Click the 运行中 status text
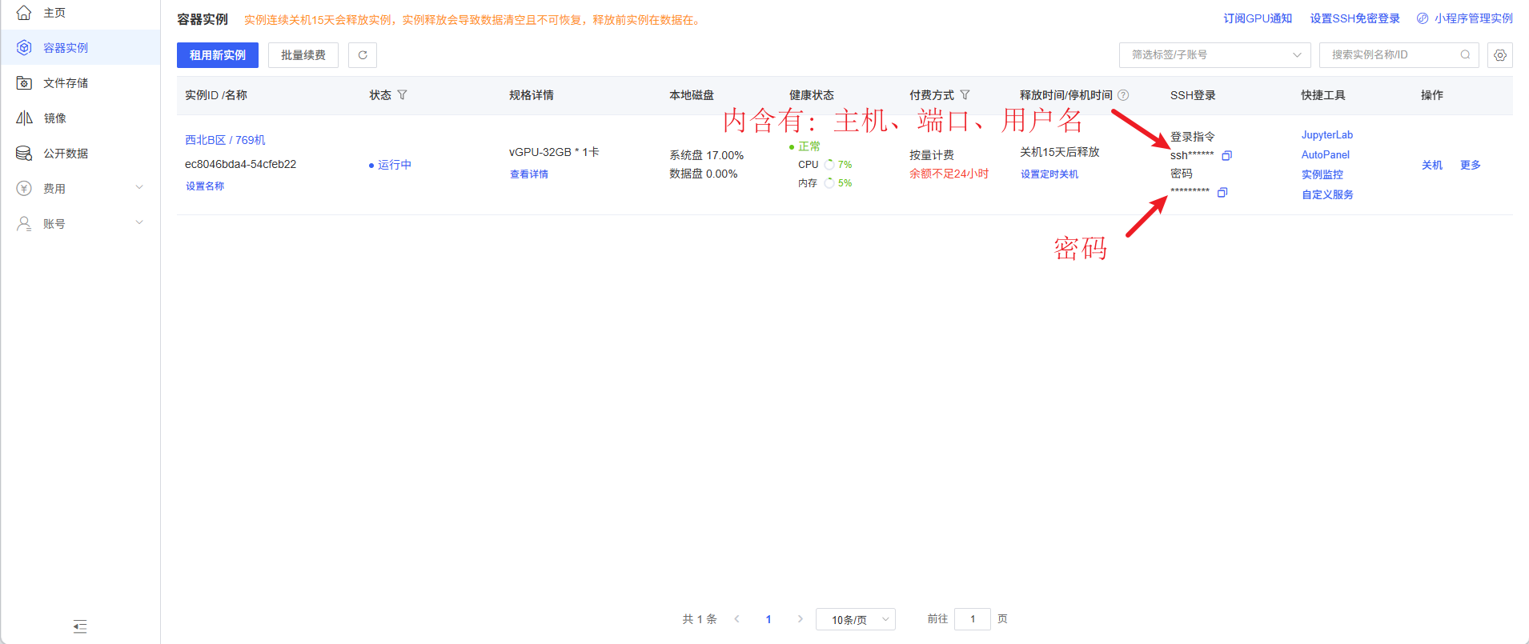Viewport: 1529px width, 644px height. coord(395,165)
